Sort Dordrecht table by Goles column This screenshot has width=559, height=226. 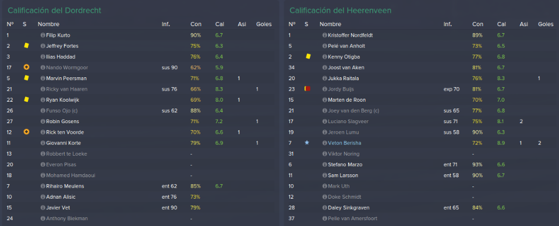coord(264,24)
